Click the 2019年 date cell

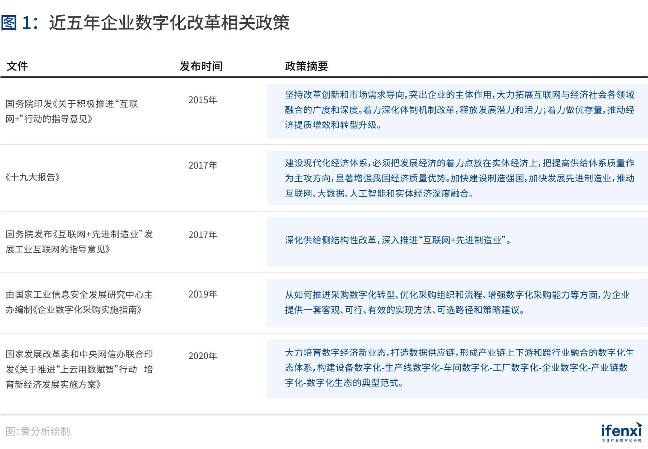tap(202, 294)
